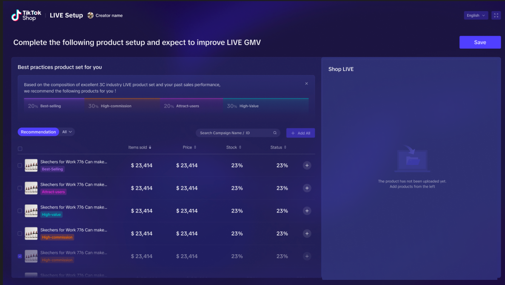
Task: Click the search magnifier icon
Action: point(275,133)
